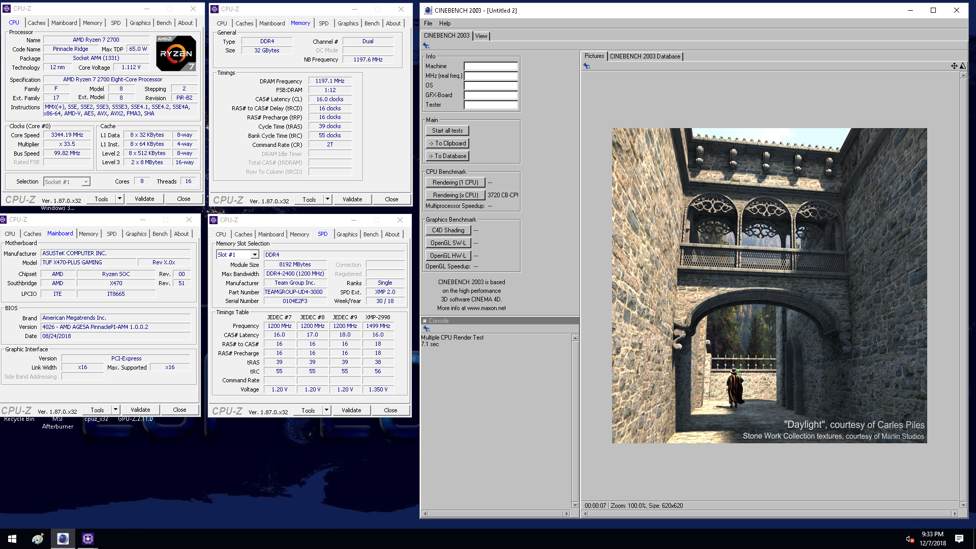Run the Rendering (x CPU) benchmark
The width and height of the screenshot is (976, 549).
[455, 195]
